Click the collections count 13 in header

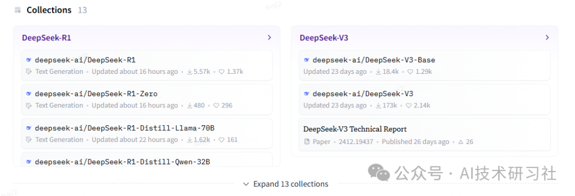pos(83,10)
